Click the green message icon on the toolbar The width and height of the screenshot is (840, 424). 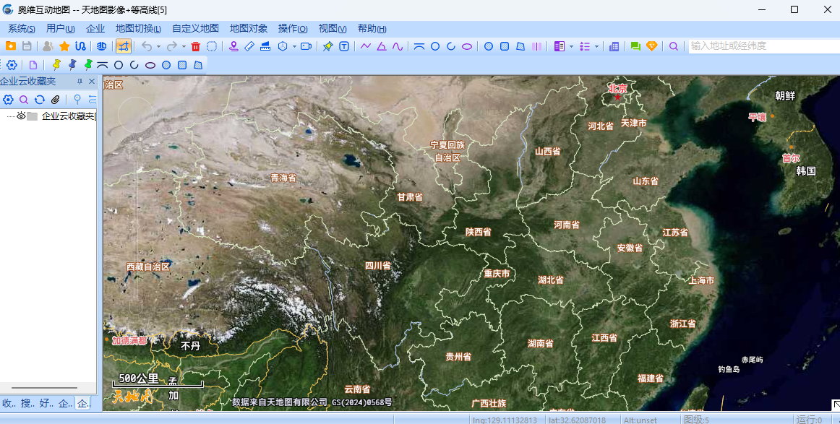click(x=635, y=46)
